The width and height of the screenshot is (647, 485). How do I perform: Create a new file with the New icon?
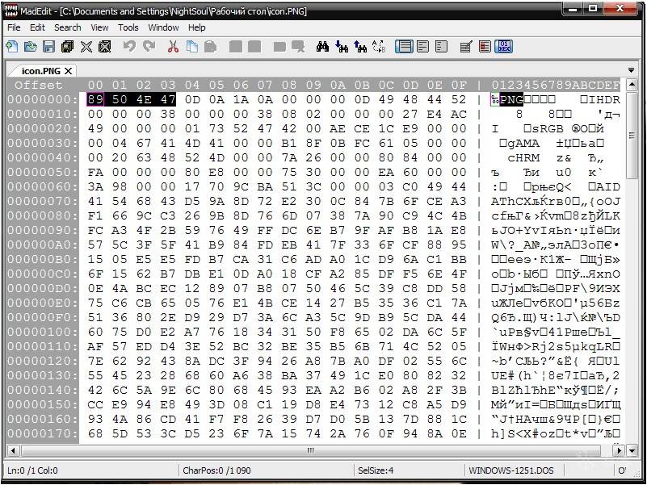coord(12,47)
